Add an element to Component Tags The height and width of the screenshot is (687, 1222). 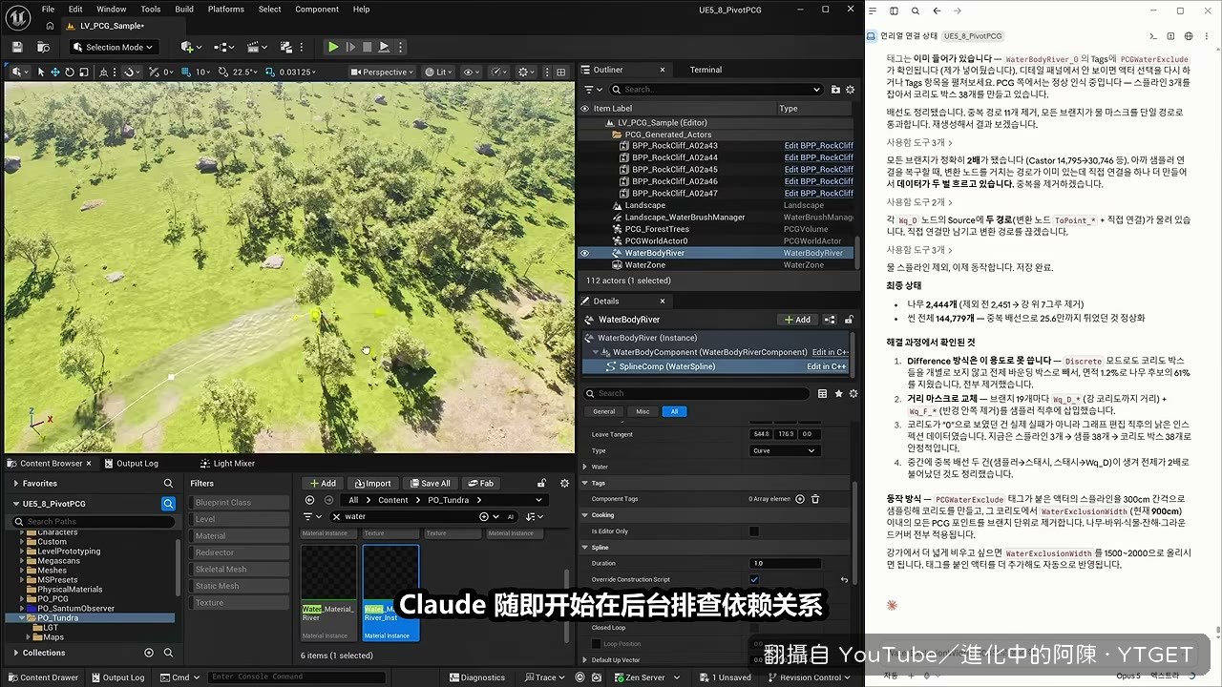[800, 498]
